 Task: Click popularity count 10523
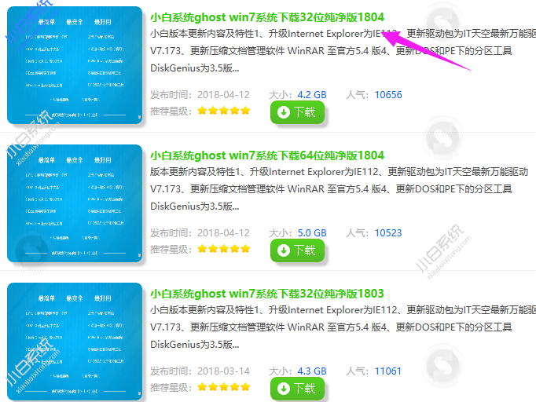tap(388, 233)
